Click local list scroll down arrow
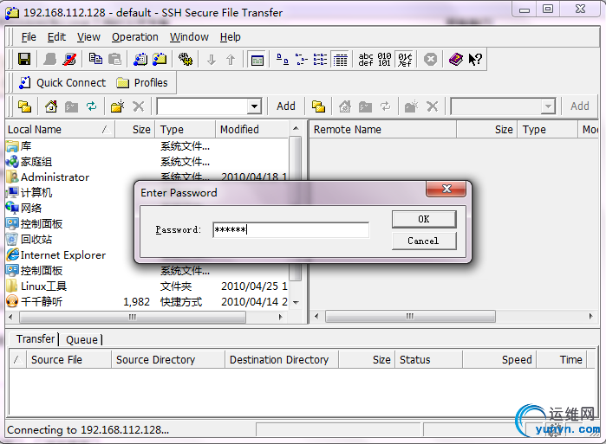 tap(296, 302)
